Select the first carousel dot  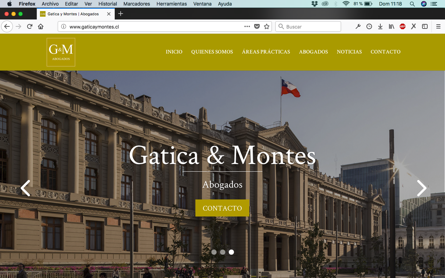(214, 252)
